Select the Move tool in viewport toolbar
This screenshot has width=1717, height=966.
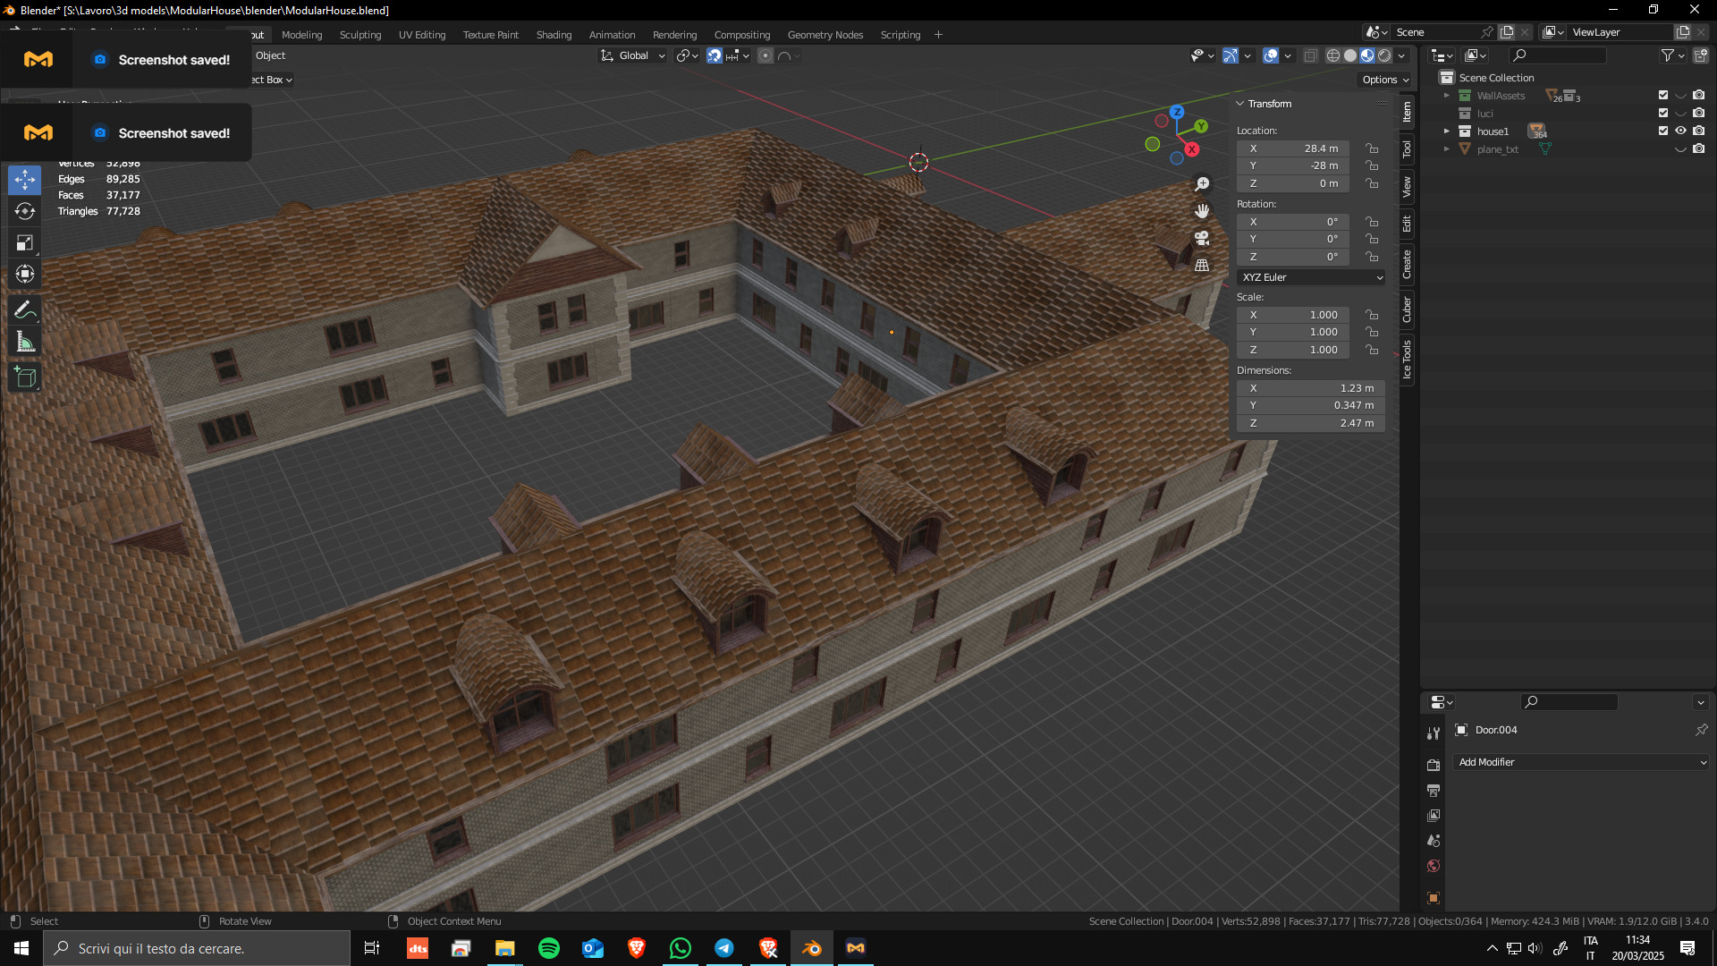(25, 180)
